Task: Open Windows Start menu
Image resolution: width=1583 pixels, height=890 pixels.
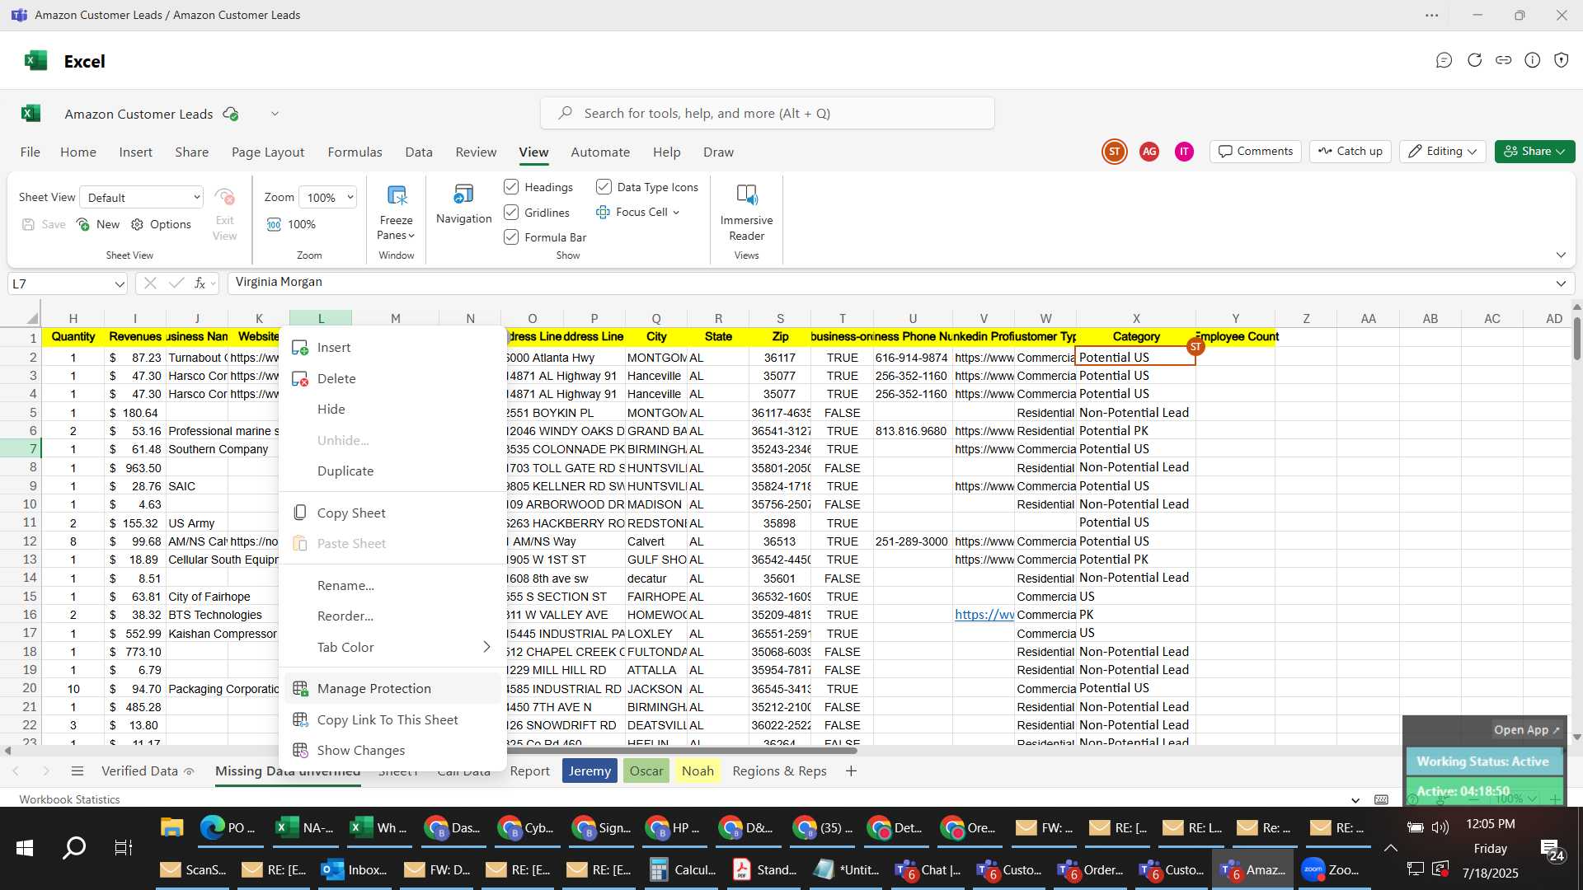Action: pyautogui.click(x=25, y=847)
